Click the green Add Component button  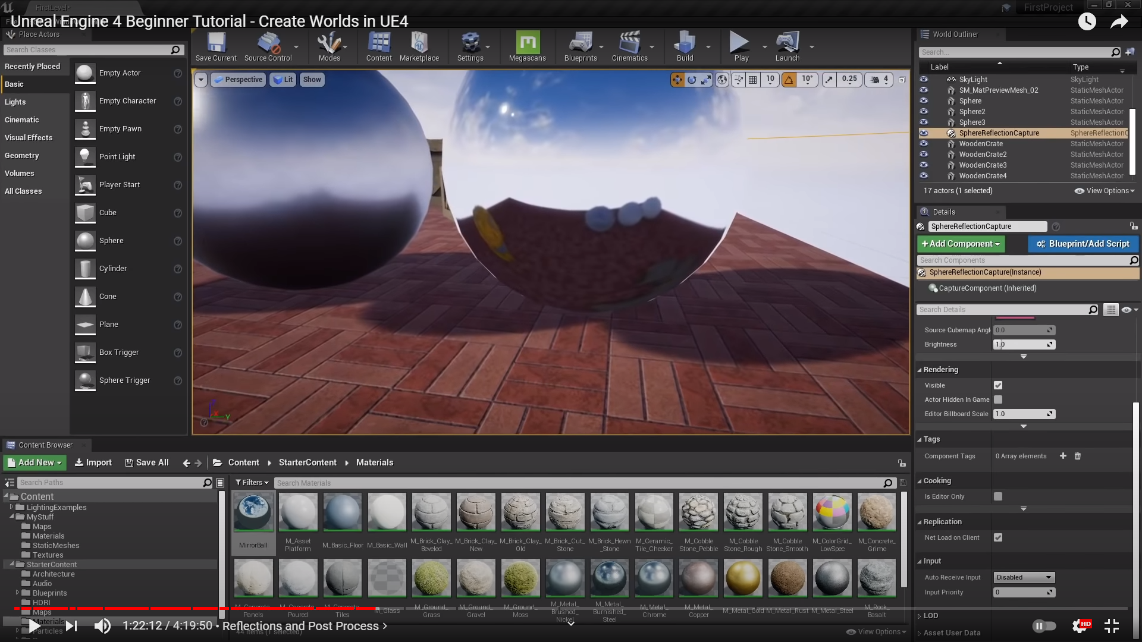pyautogui.click(x=961, y=244)
